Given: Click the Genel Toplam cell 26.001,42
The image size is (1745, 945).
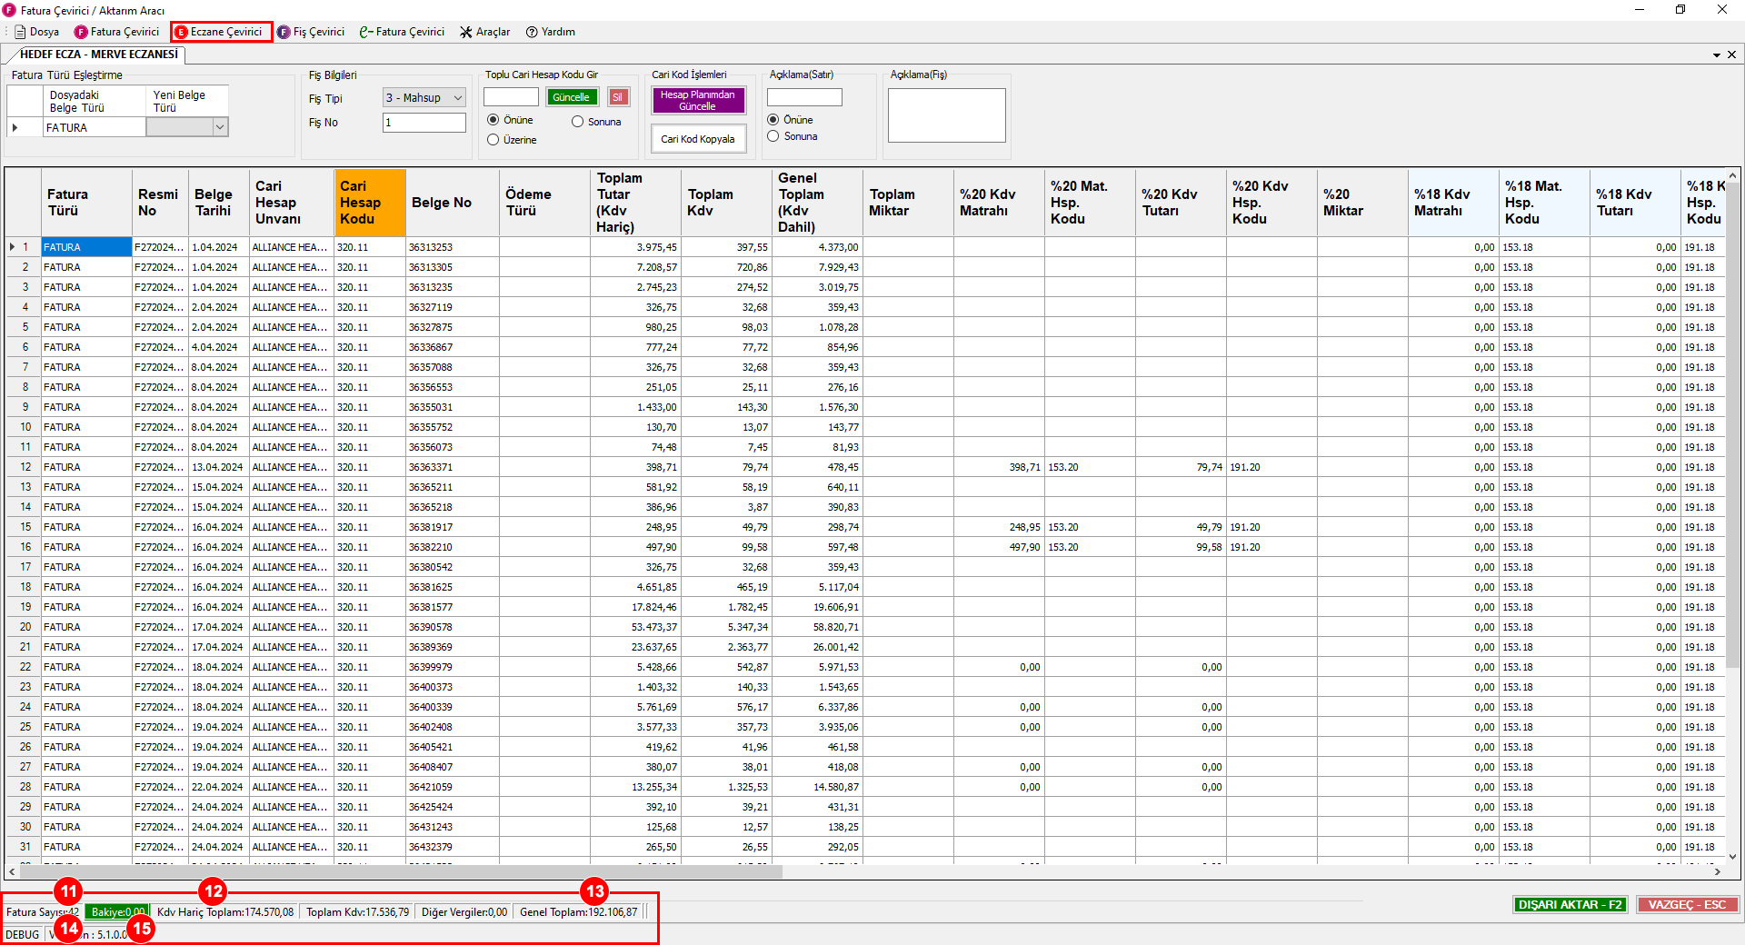Looking at the screenshot, I should tap(817, 647).
